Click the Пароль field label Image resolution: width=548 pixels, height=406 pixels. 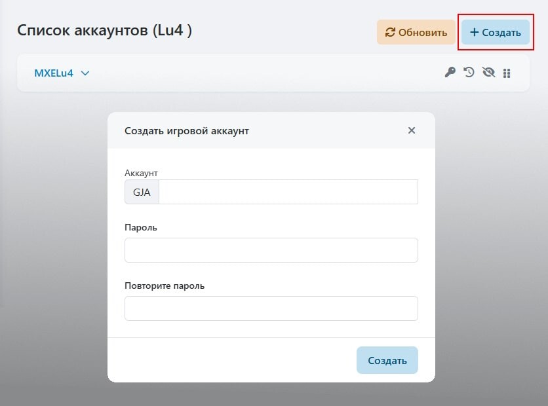141,228
